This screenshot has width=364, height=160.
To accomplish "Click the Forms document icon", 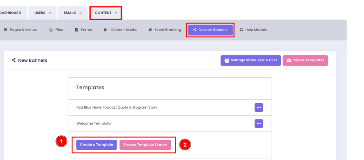I will click(76, 30).
